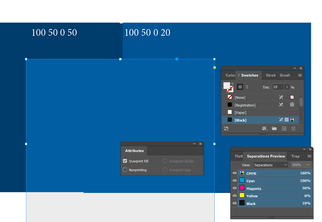Click the yellow live corner square on frame
This screenshot has height=222, width=322.
pyautogui.click(x=215, y=68)
